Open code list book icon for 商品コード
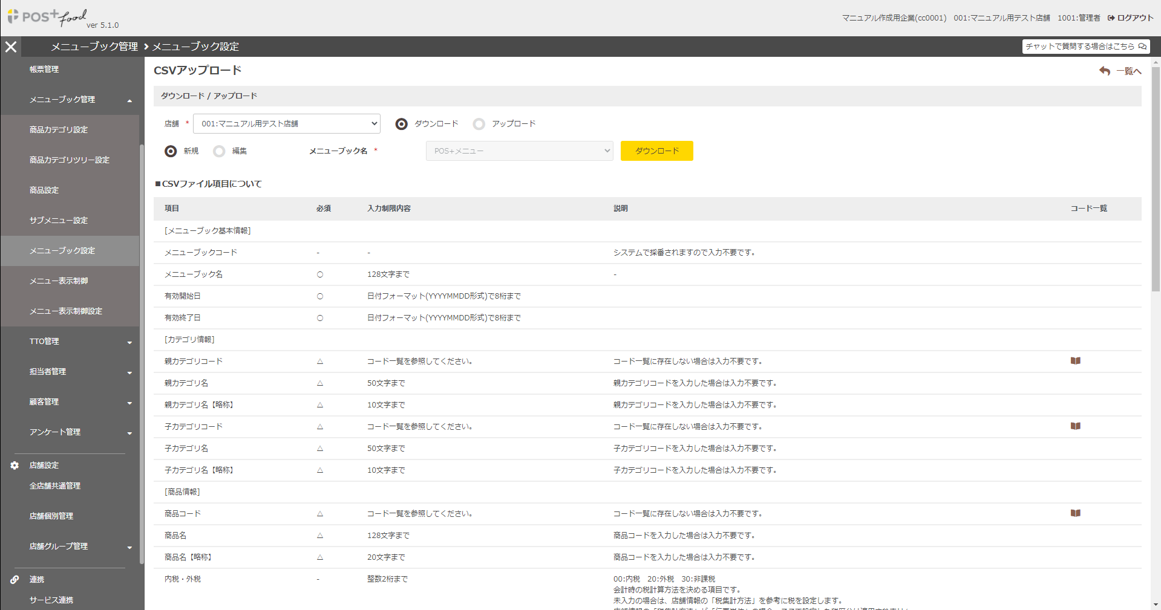Image resolution: width=1161 pixels, height=610 pixels. point(1075,513)
